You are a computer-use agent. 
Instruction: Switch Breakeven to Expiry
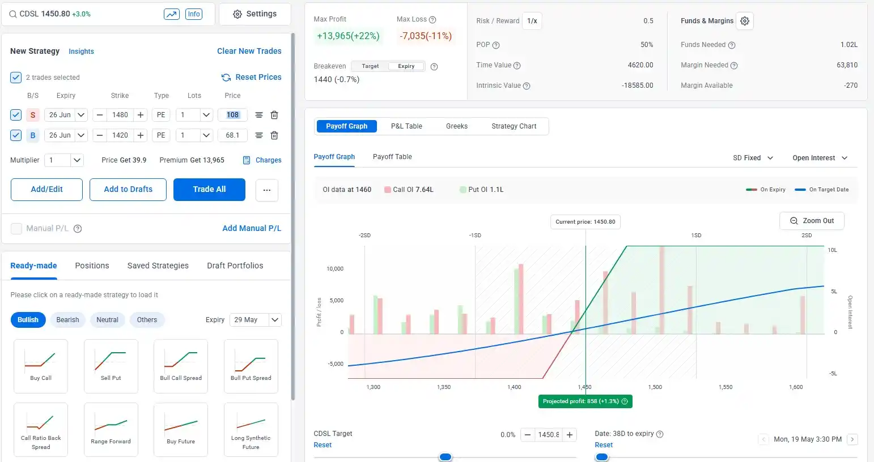click(406, 66)
